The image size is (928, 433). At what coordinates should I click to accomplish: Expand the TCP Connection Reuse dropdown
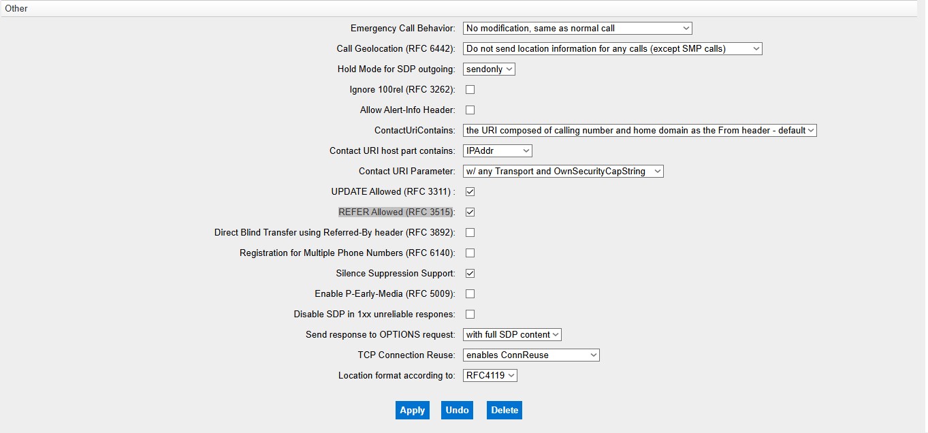(530, 355)
